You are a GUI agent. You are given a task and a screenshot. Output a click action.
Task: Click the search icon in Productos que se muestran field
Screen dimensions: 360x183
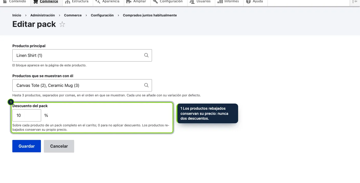[146, 85]
